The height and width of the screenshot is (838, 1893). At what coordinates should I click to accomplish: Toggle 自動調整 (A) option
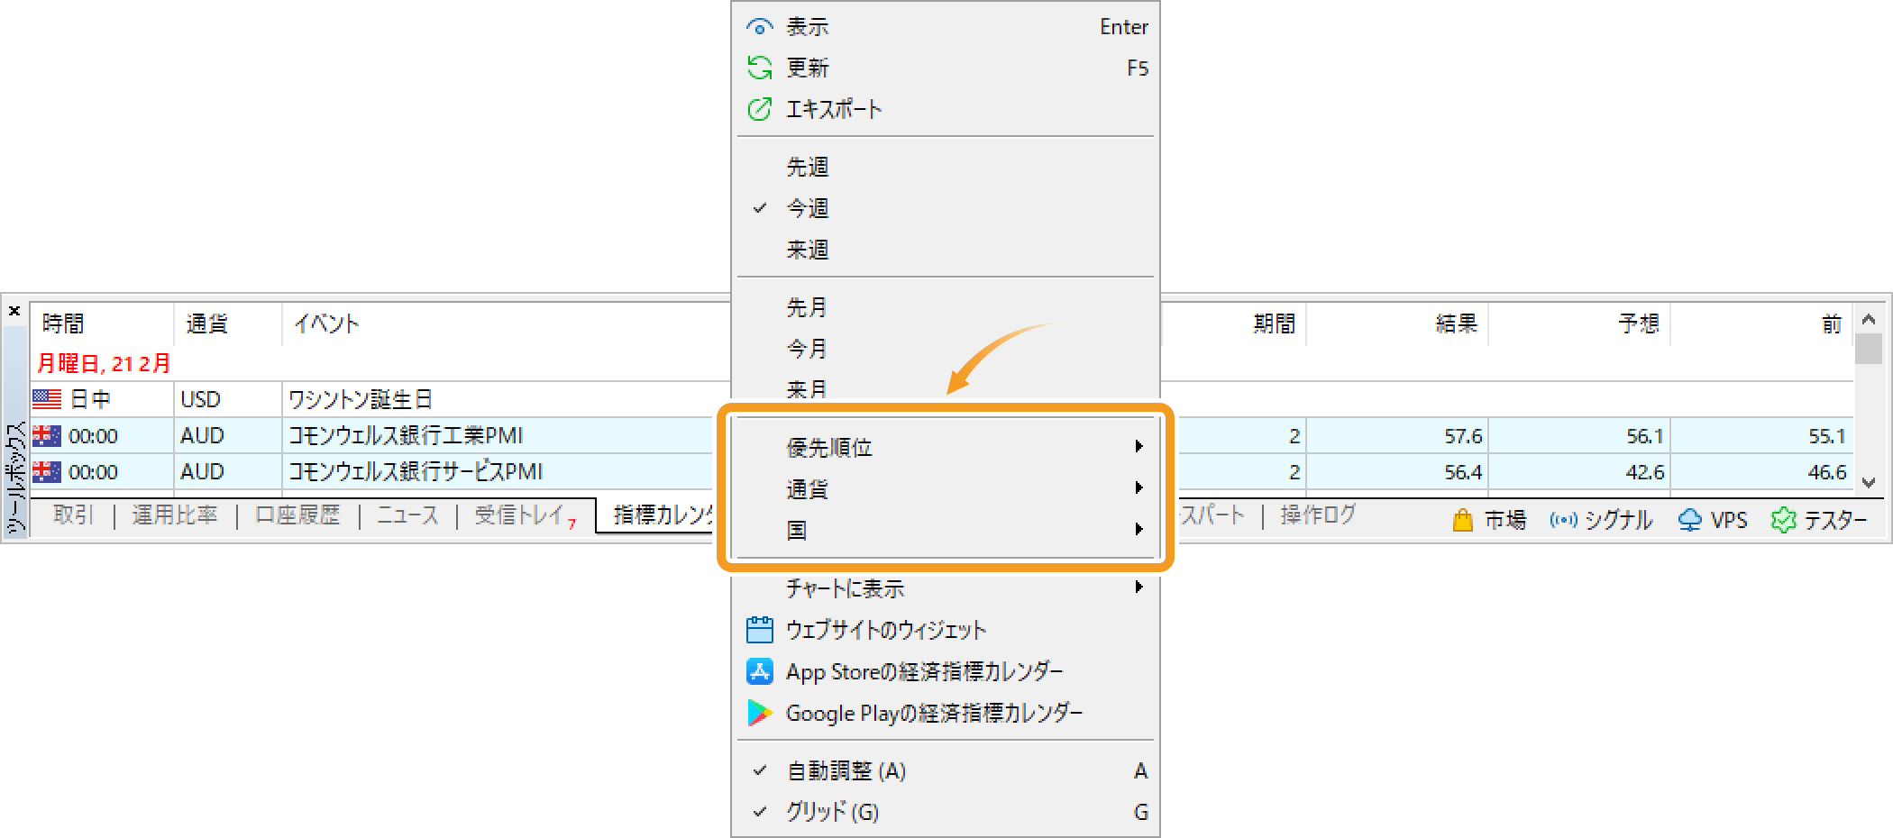(945, 770)
